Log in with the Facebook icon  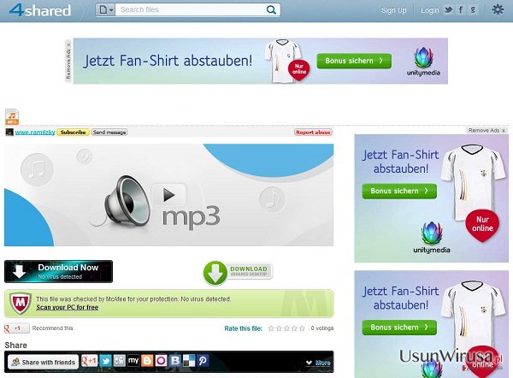pos(461,10)
